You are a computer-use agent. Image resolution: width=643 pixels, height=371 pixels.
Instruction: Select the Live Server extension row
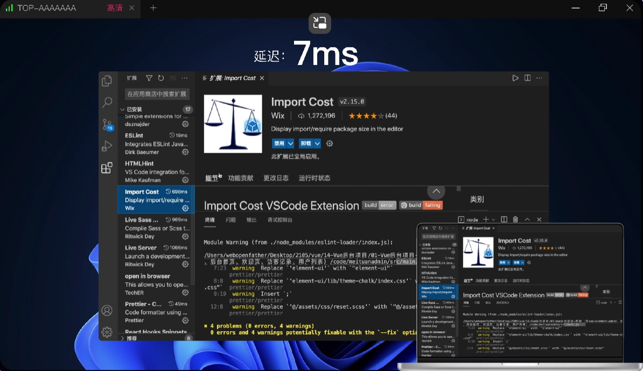tap(156, 256)
